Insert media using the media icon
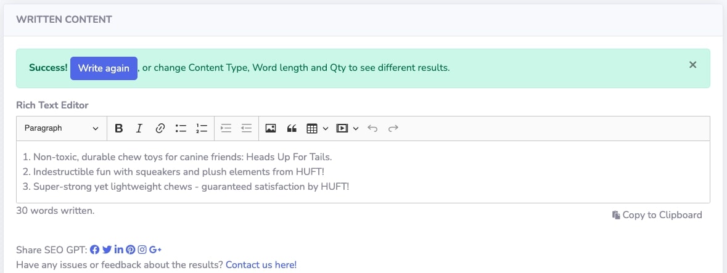This screenshot has width=727, height=273. [x=342, y=128]
